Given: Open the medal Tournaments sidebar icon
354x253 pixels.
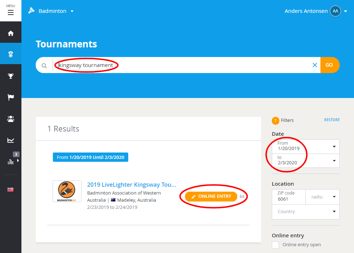Looking at the screenshot, I should [11, 55].
